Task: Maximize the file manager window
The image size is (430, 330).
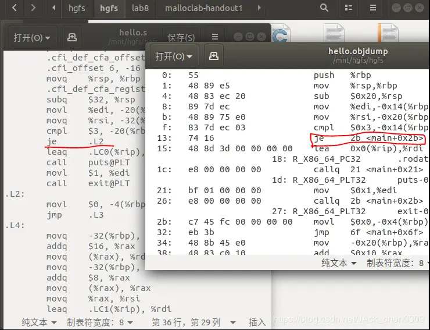Action: (408, 8)
